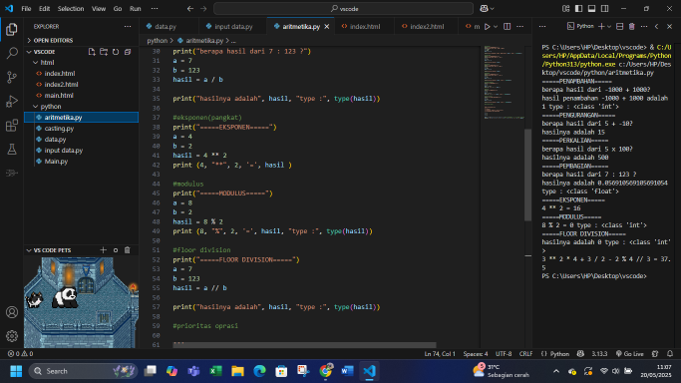Click the Spaces: 4 indentation setting

[x=476, y=353]
